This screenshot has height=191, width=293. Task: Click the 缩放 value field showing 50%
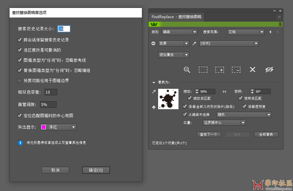[207, 91]
